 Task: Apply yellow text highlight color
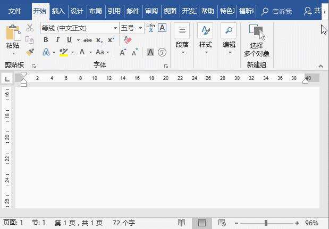pos(64,52)
